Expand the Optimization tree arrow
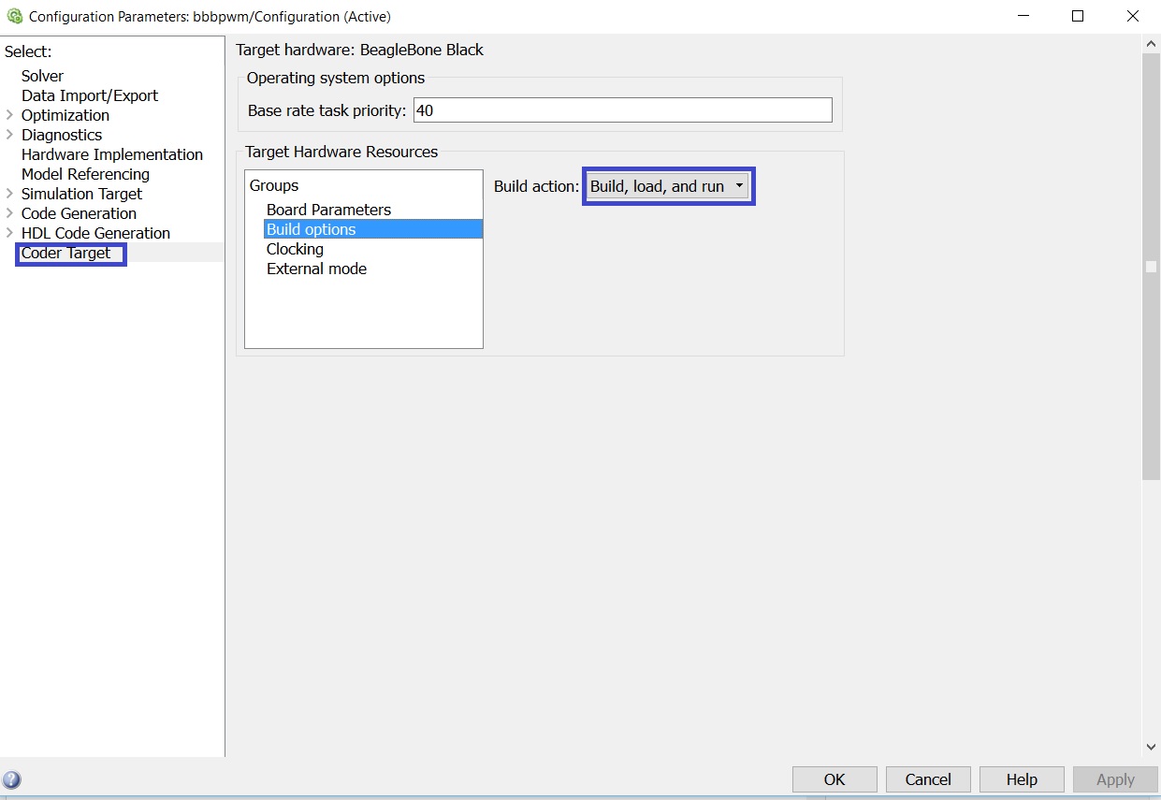 (9, 115)
